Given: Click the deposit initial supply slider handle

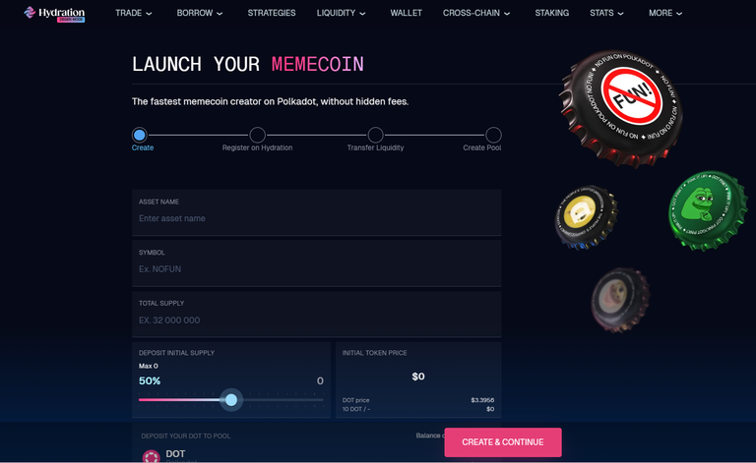Looking at the screenshot, I should 231,399.
